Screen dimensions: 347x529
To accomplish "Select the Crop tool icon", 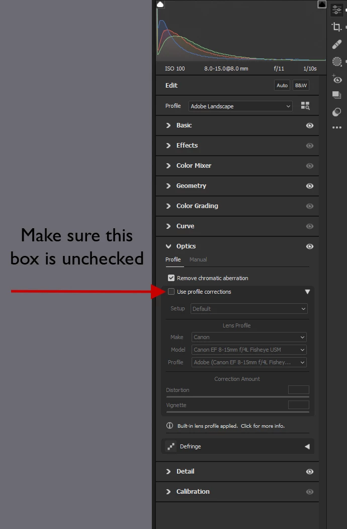I will (336, 27).
